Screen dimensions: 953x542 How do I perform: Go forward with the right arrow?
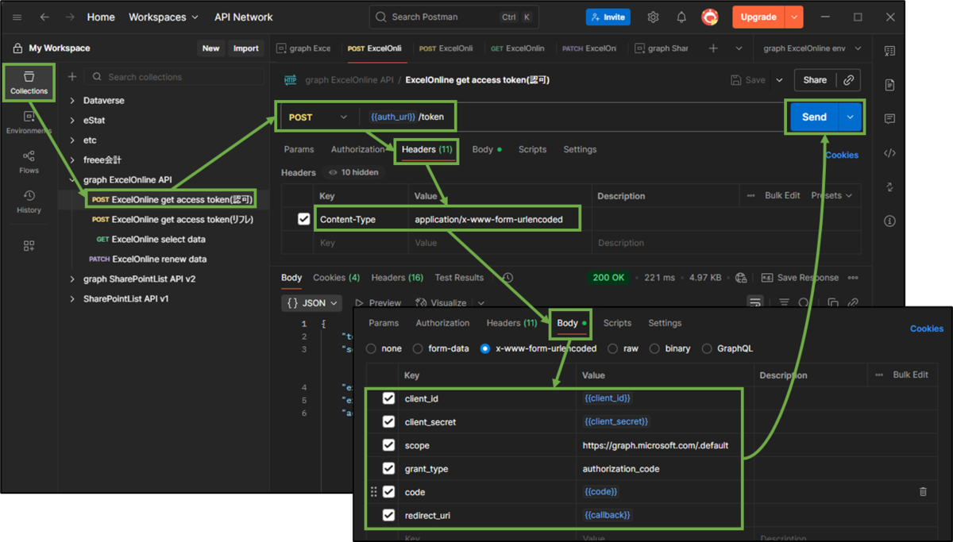(71, 17)
